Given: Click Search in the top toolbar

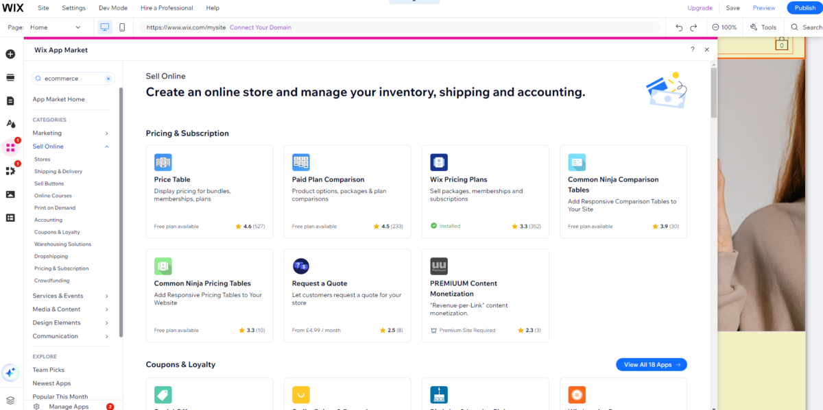Looking at the screenshot, I should tap(806, 27).
